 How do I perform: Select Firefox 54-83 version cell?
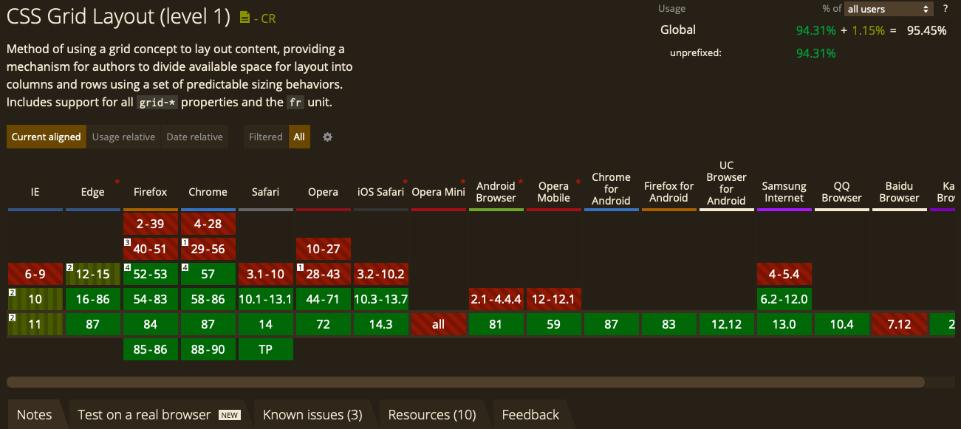pyautogui.click(x=151, y=299)
